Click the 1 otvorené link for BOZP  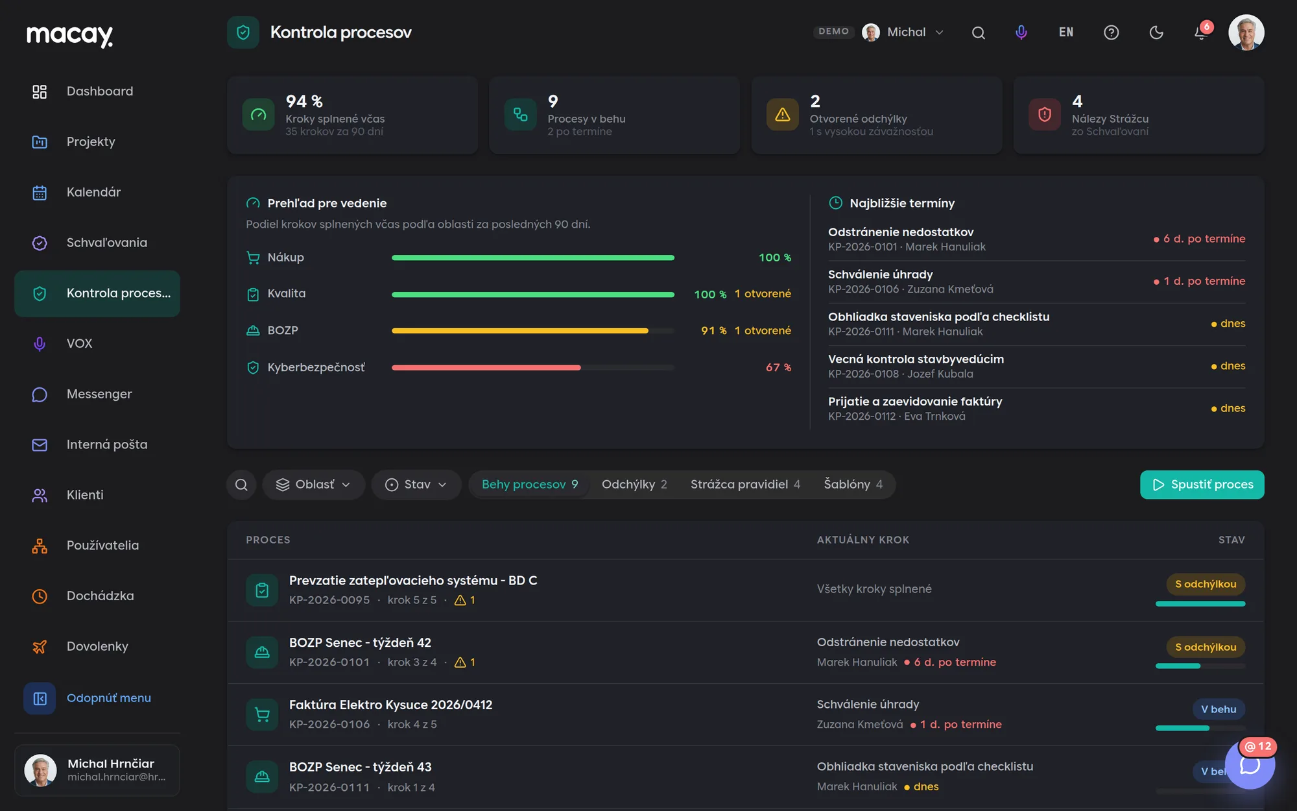point(763,331)
